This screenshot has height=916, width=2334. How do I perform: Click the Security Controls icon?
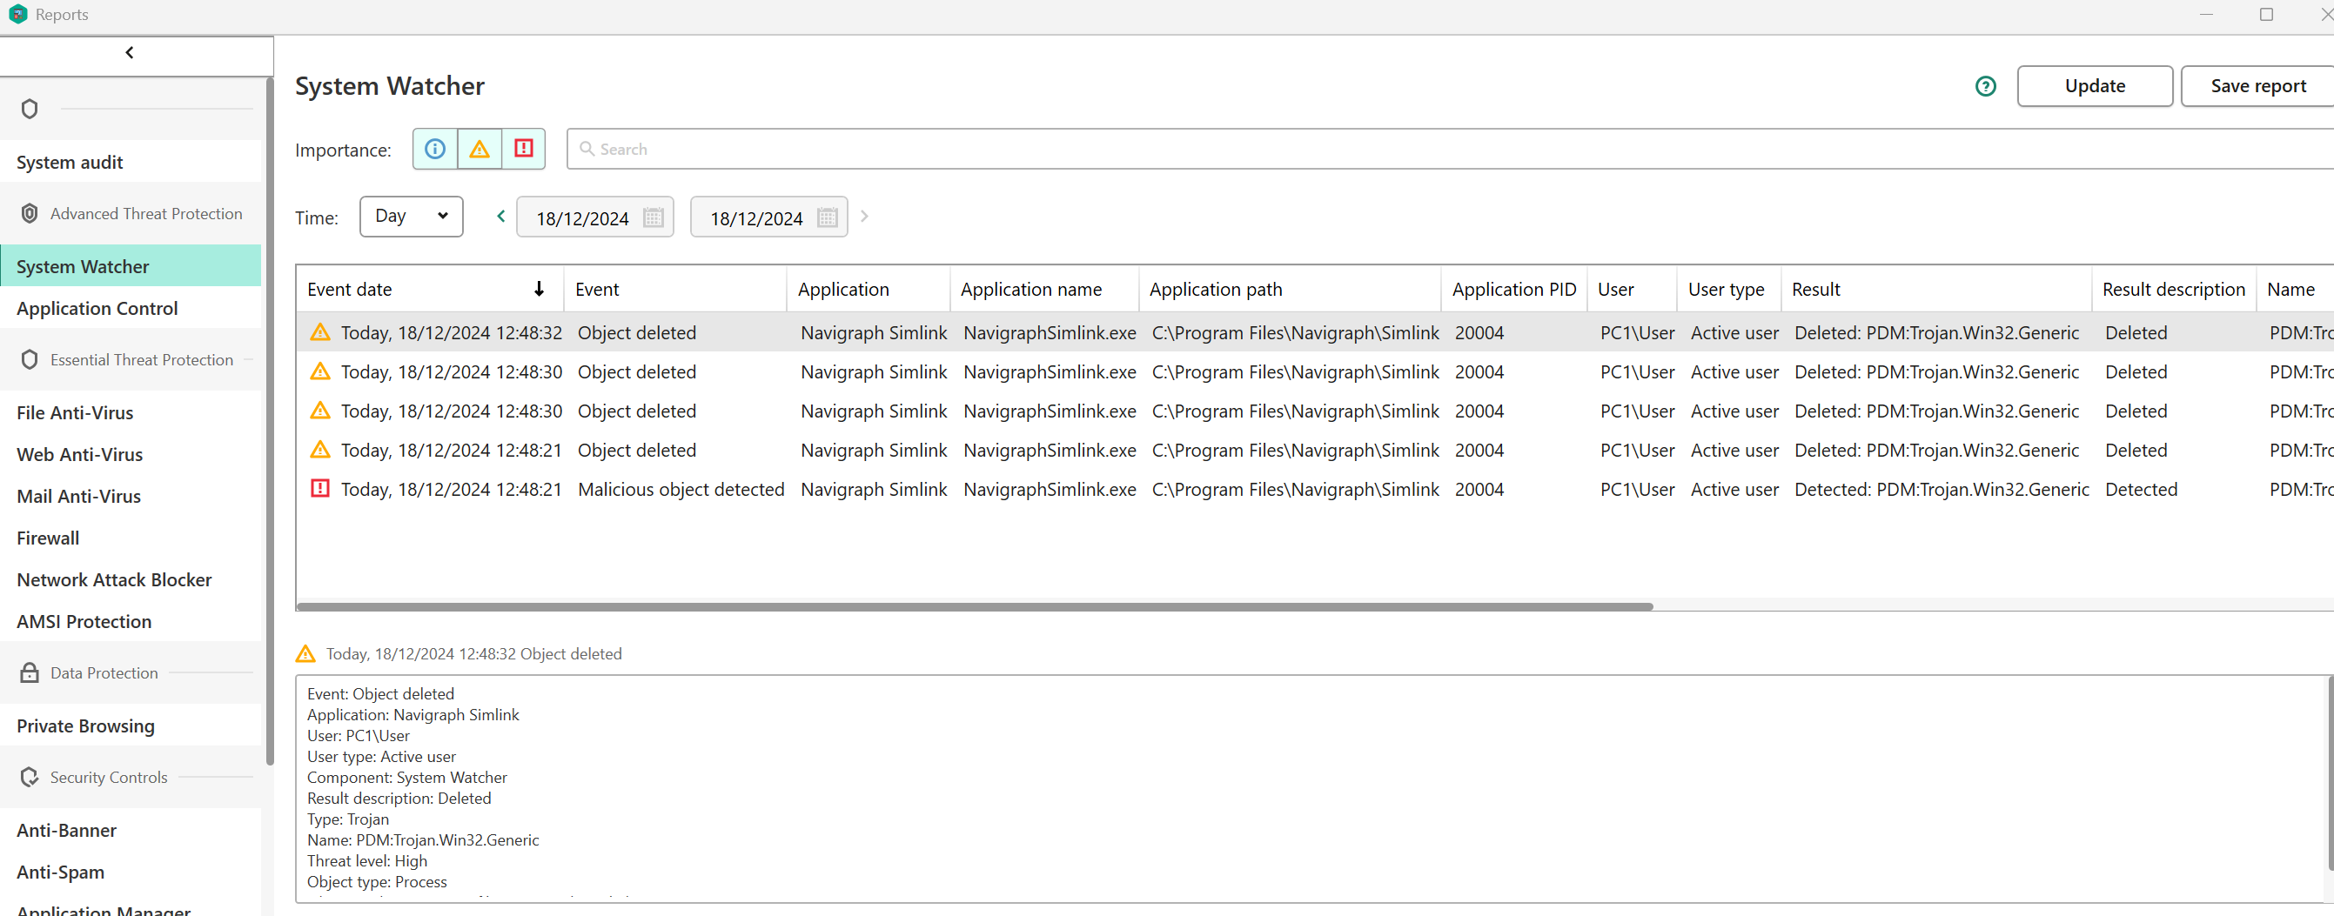[x=29, y=778]
